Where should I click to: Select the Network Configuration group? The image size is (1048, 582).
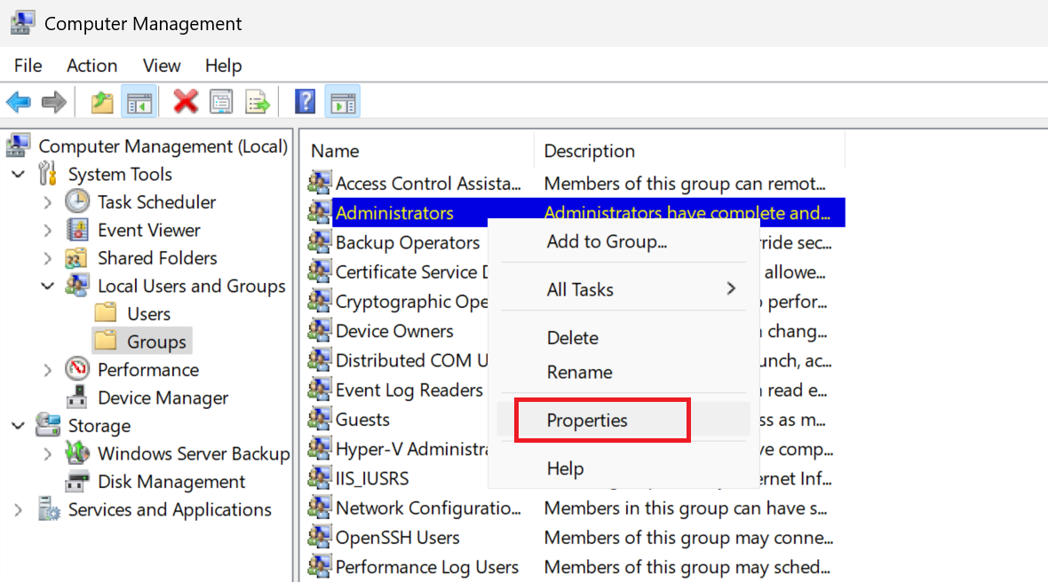(x=428, y=507)
